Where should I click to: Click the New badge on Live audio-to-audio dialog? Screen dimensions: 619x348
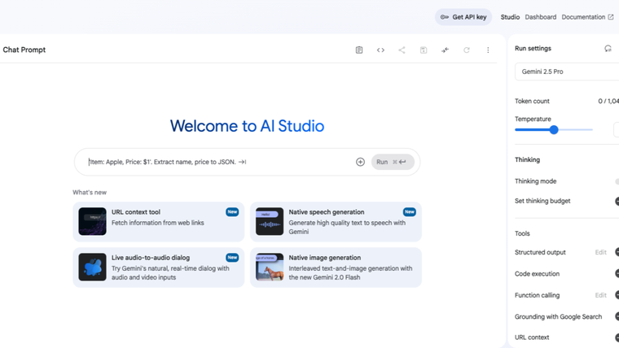point(232,258)
